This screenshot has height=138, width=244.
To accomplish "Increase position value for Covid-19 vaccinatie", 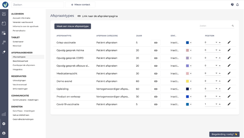I will coord(220,104).
